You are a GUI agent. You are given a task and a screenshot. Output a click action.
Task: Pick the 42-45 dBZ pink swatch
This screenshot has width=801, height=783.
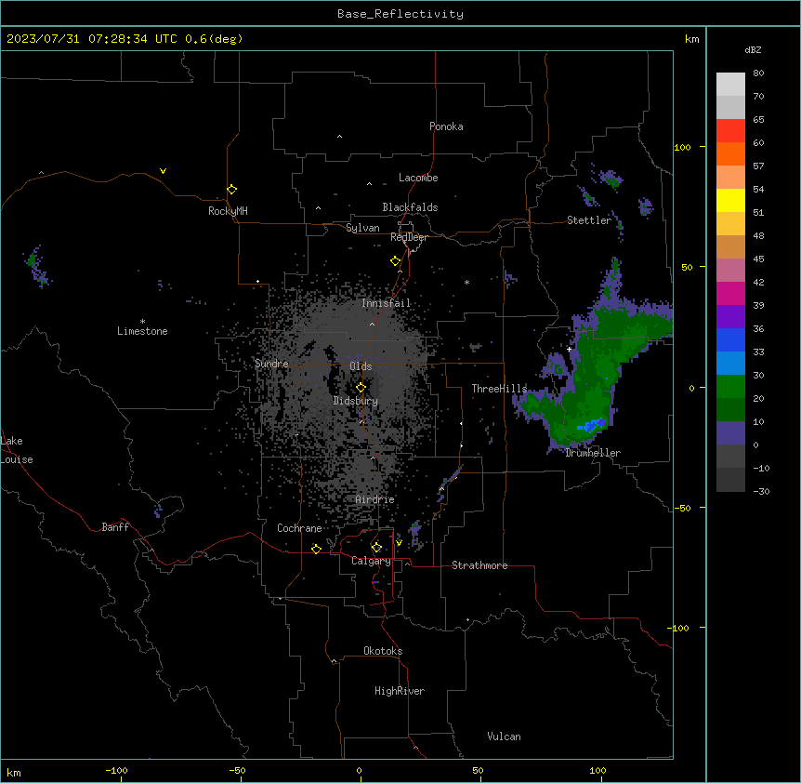point(730,271)
